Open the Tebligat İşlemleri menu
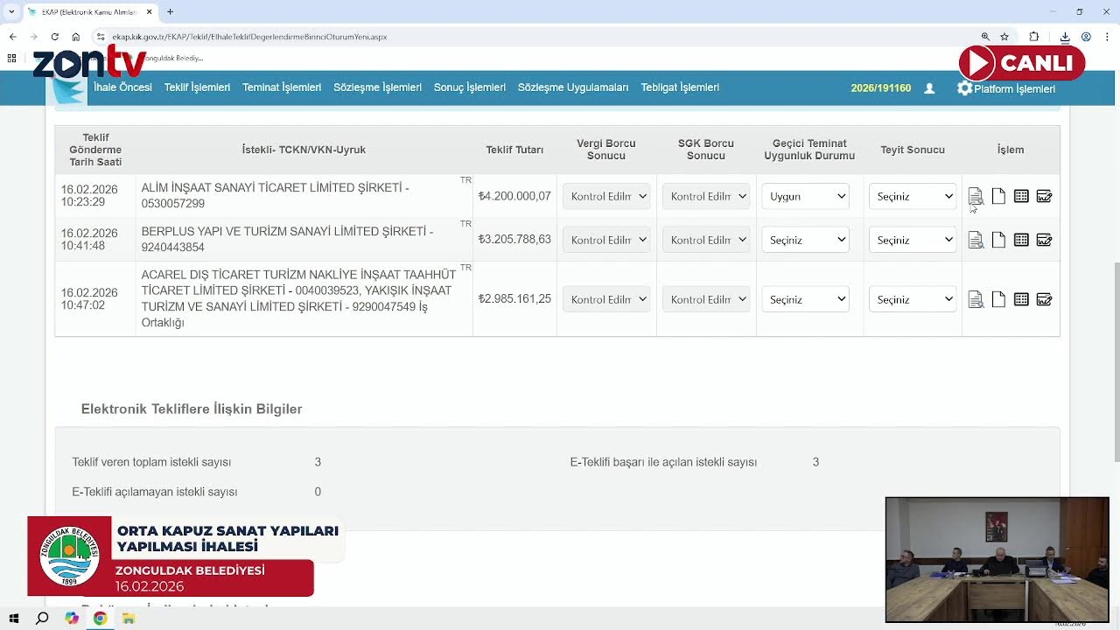The width and height of the screenshot is (1120, 630). tap(680, 87)
